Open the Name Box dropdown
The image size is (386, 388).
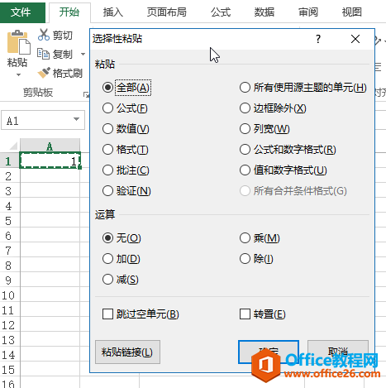77,119
